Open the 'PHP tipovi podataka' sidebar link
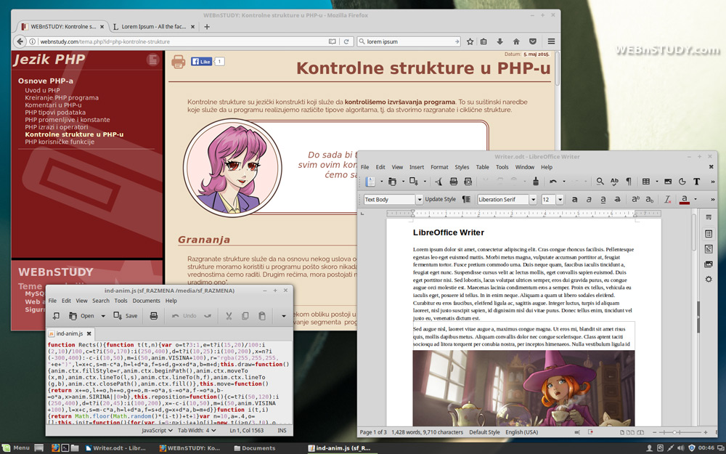726x454 pixels. (x=55, y=112)
